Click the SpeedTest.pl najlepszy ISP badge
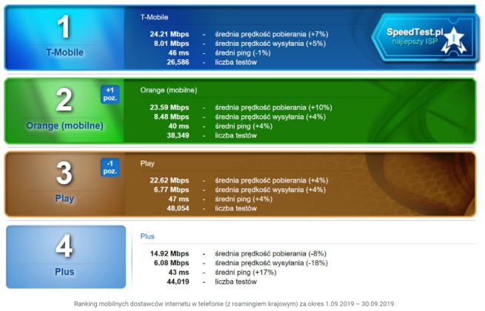 (x=425, y=38)
